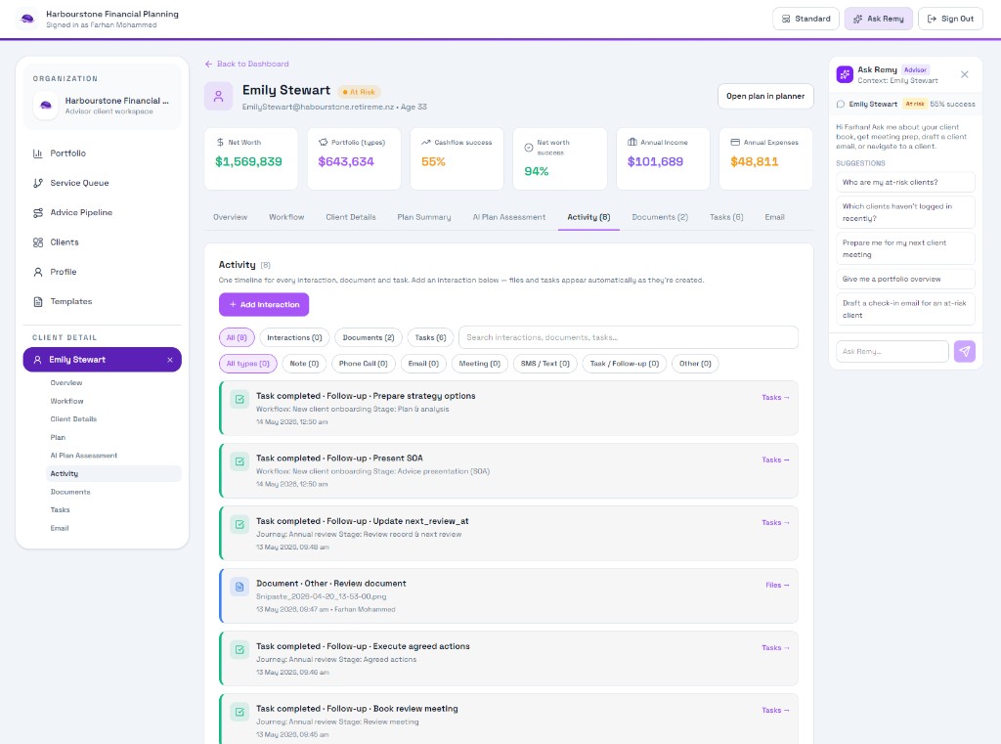
Task: Select Draft a check-in email suggestion
Action: pyautogui.click(x=905, y=309)
